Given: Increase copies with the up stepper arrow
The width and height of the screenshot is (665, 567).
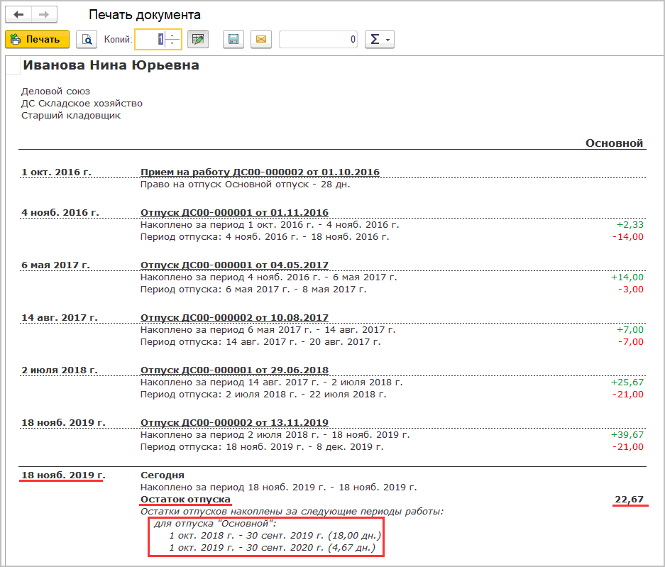Looking at the screenshot, I should pos(172,35).
